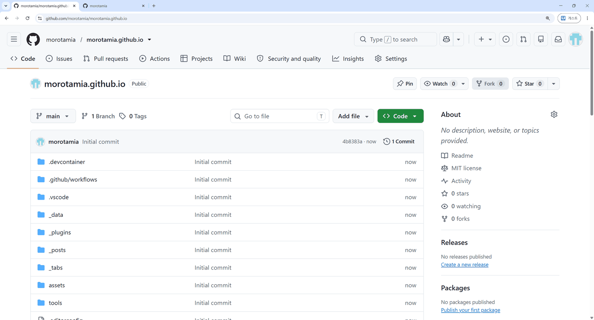Image resolution: width=594 pixels, height=320 pixels.
Task: Open the Projects tab
Action: [x=196, y=59]
